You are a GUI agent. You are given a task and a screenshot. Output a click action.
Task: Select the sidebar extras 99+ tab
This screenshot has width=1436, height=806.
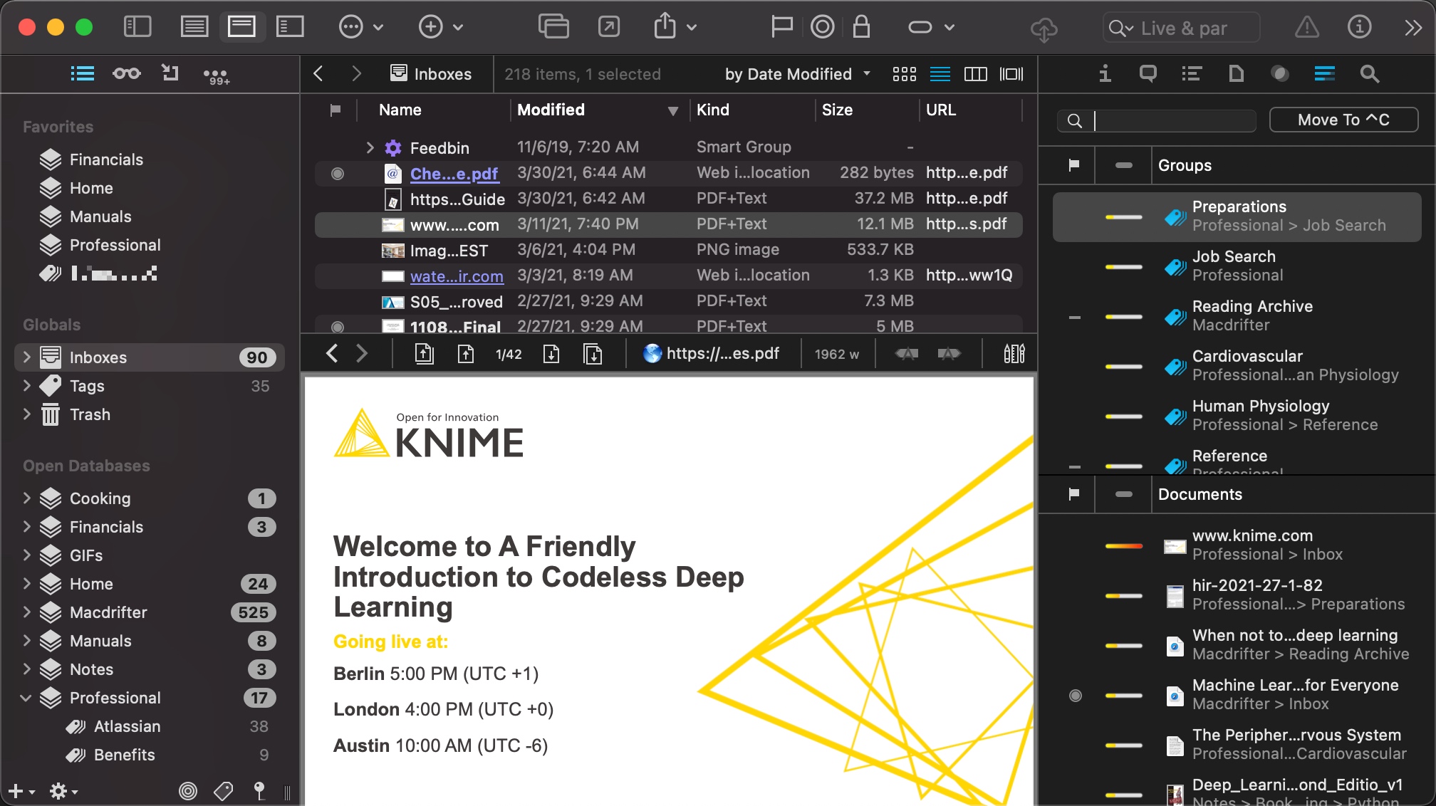tap(216, 75)
